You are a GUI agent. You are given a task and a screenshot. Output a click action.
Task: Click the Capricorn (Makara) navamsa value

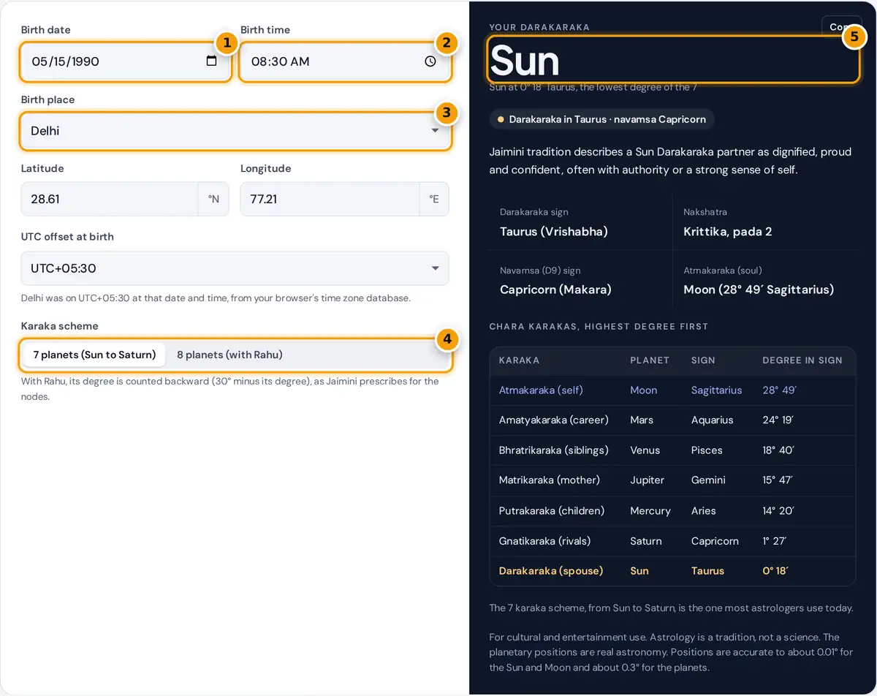(555, 290)
